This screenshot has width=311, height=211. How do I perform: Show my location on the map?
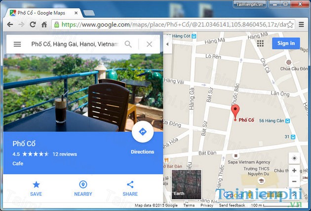coord(294,158)
